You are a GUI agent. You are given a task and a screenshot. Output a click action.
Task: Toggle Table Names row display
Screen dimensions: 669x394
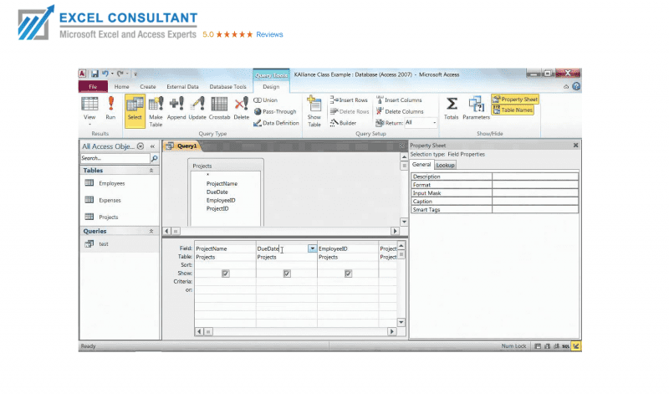(x=513, y=110)
